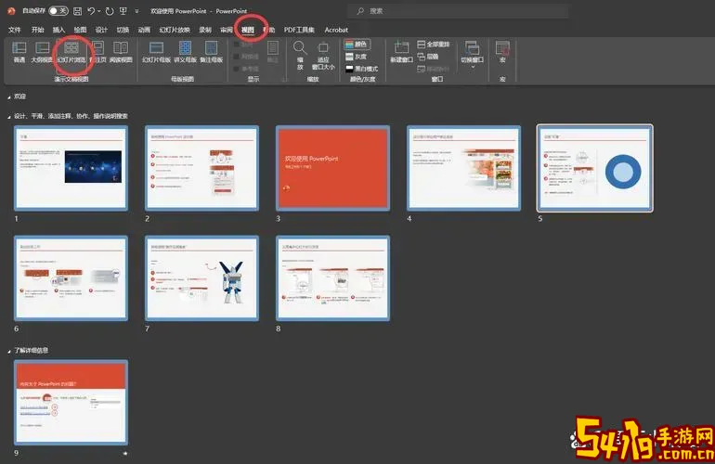
Task: Click the PowerPoint logo icon
Action: click(x=12, y=11)
